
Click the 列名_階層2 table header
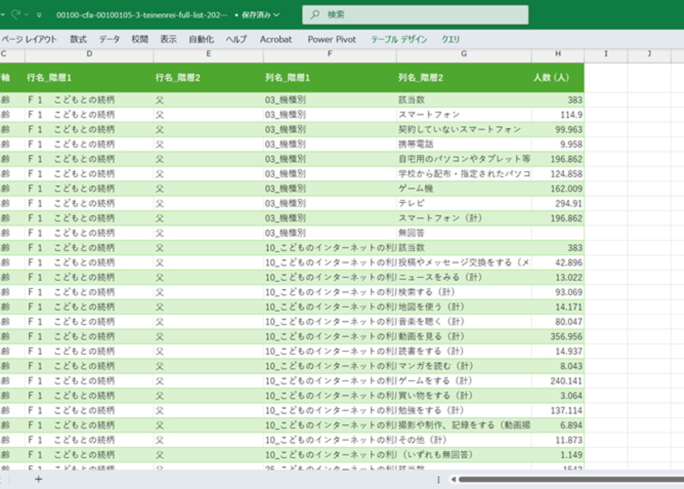click(x=463, y=78)
